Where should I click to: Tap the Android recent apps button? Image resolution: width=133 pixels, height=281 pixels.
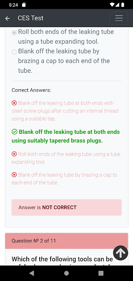coord(101,273)
